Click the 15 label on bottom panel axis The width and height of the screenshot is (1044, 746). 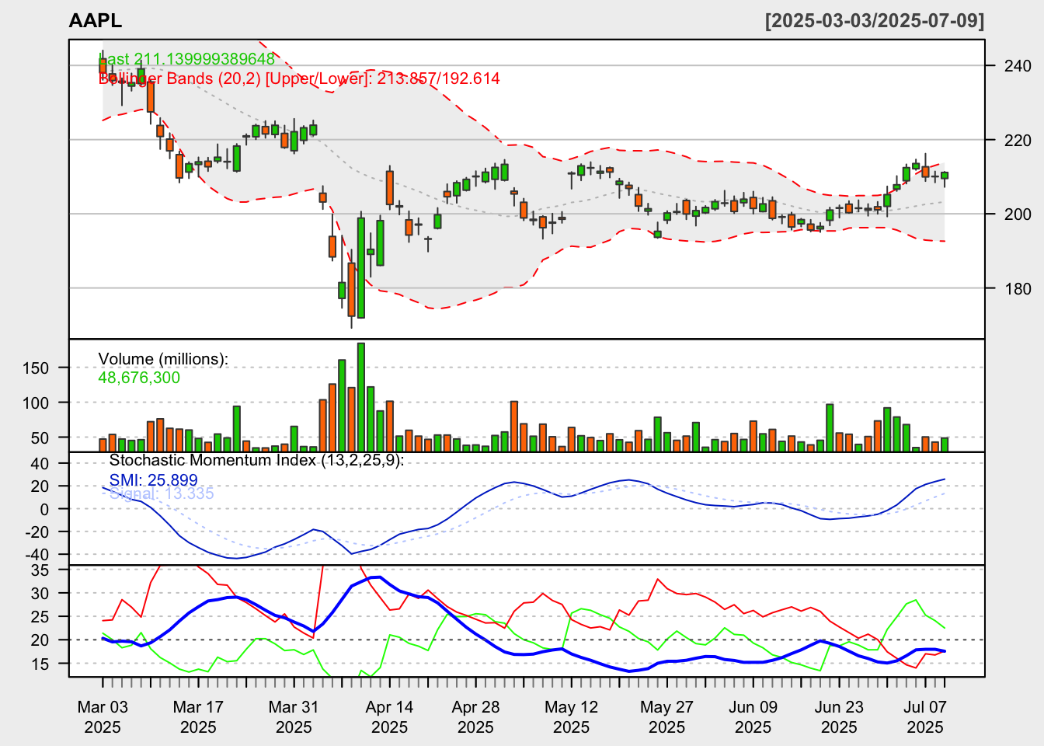tap(40, 664)
